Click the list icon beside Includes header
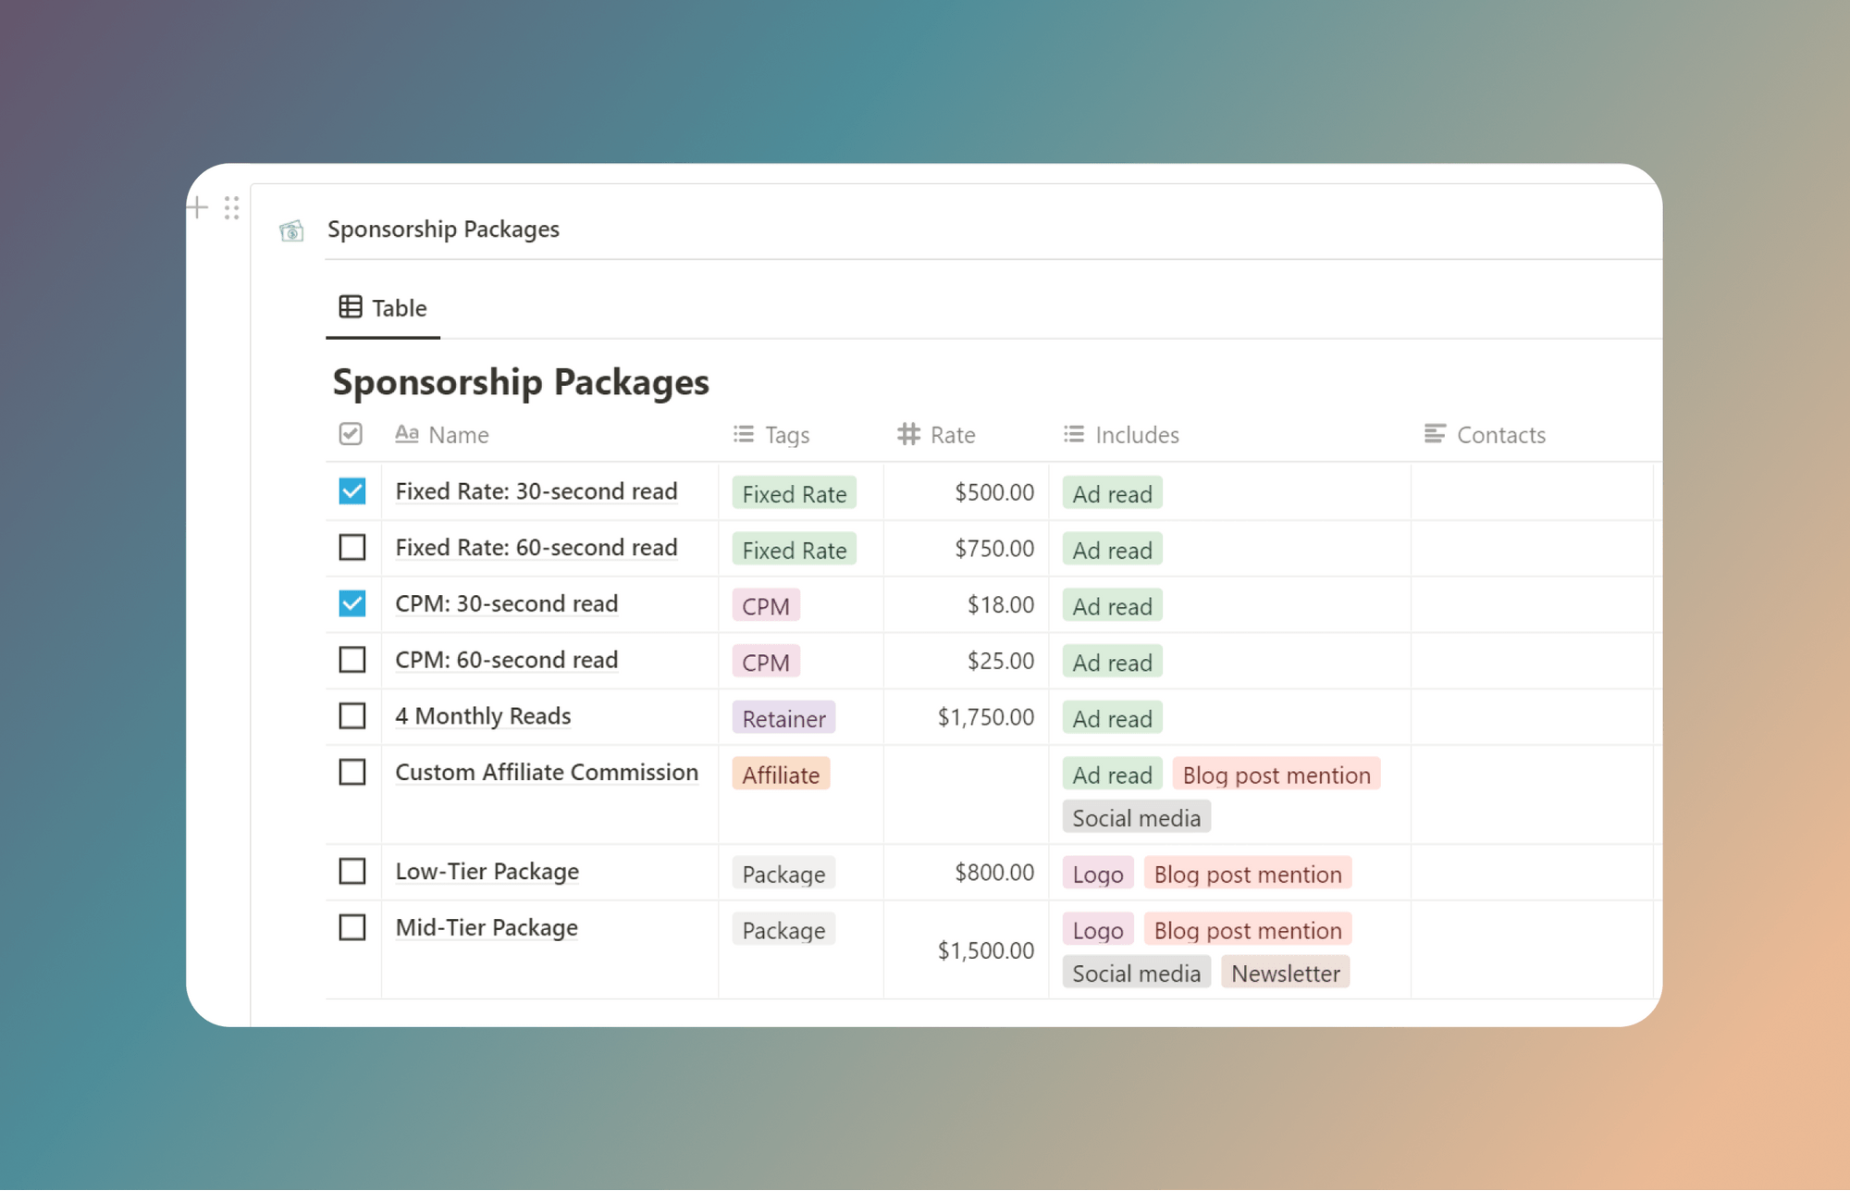 point(1072,434)
